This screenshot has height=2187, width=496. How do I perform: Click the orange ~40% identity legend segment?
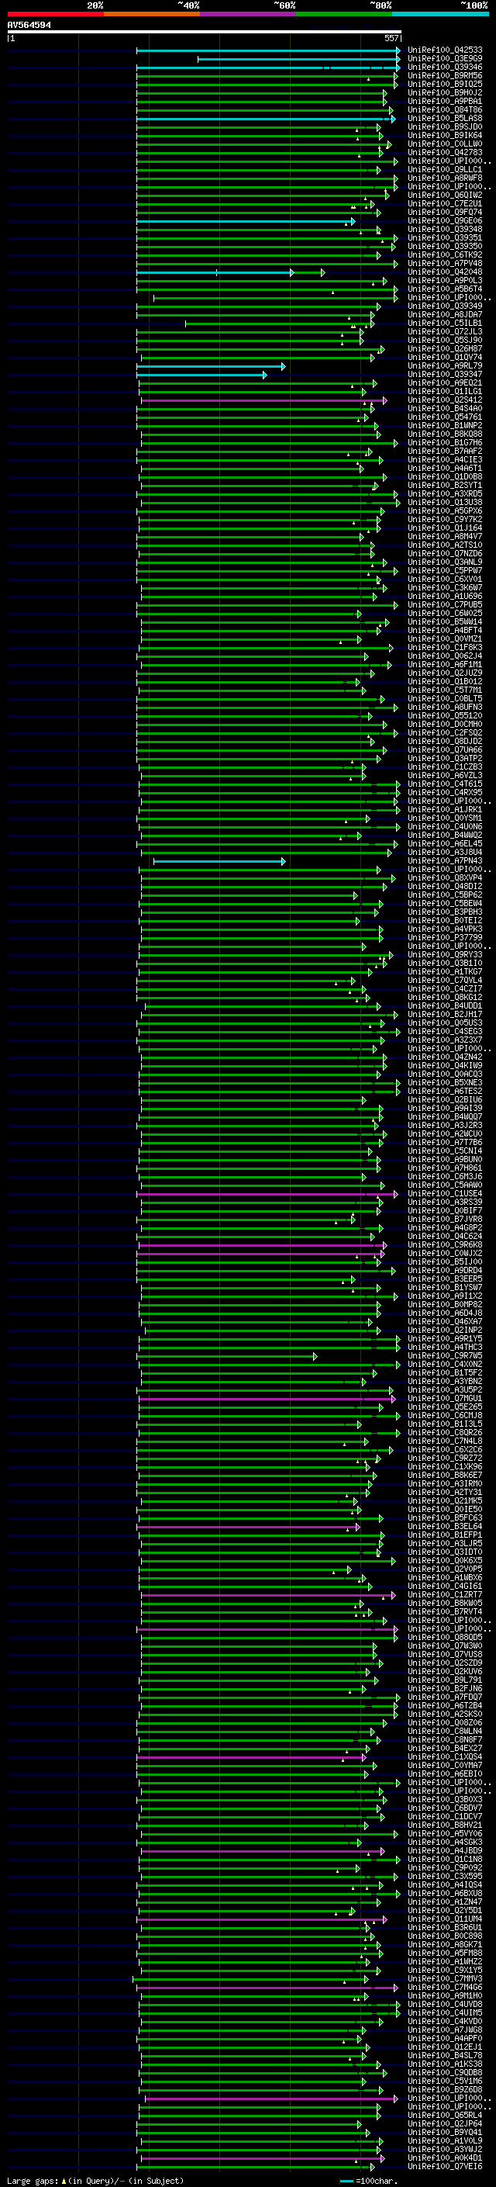152,14
